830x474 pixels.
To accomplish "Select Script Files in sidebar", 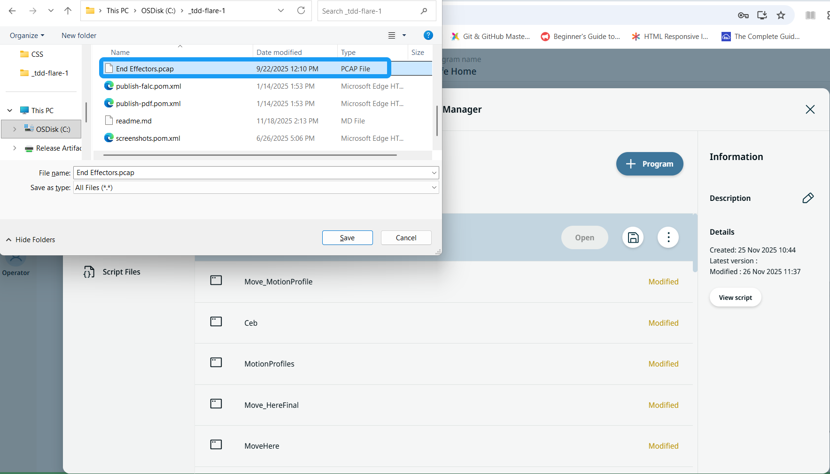I will click(121, 272).
